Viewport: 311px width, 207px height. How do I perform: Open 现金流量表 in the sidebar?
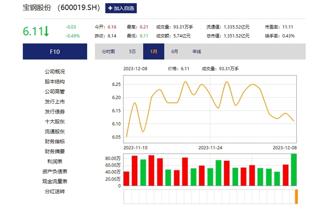point(55,181)
